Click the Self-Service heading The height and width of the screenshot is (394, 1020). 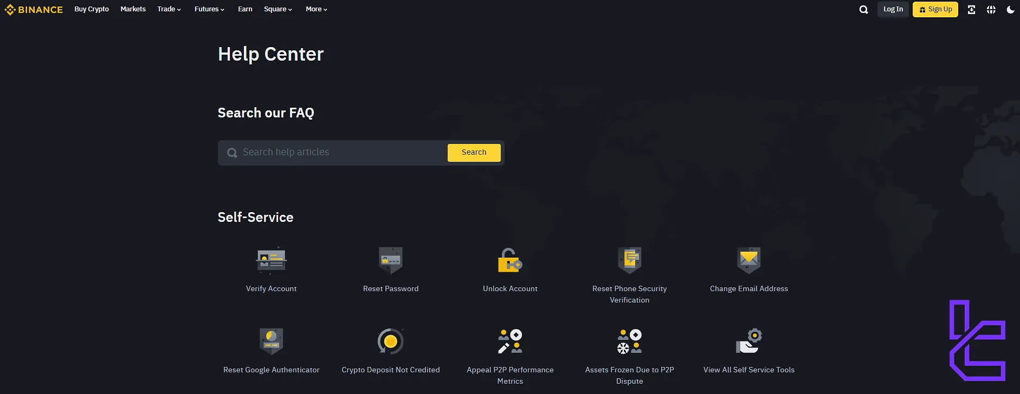[255, 217]
